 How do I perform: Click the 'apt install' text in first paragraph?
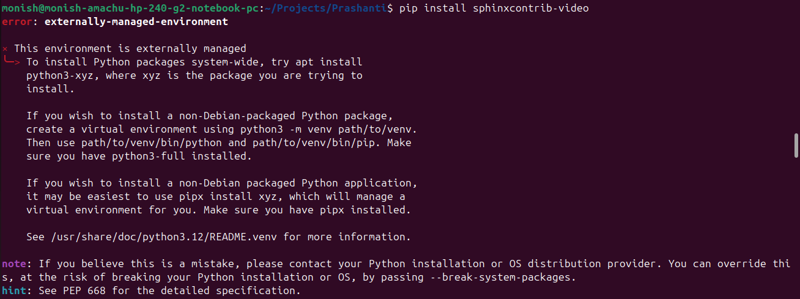331,62
